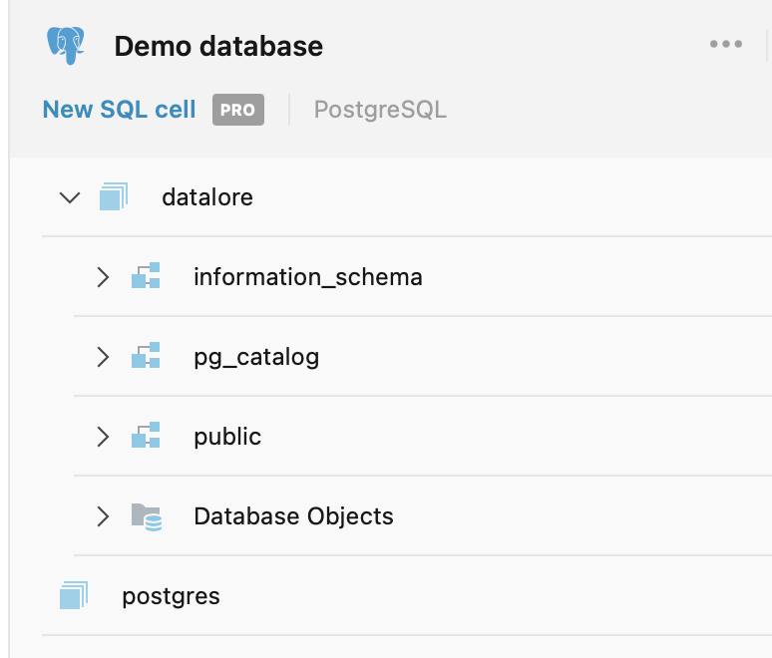Click the postgres database icon
This screenshot has height=658, width=772.
pos(74,595)
